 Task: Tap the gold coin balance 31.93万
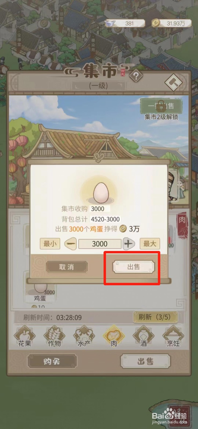[x=172, y=23]
